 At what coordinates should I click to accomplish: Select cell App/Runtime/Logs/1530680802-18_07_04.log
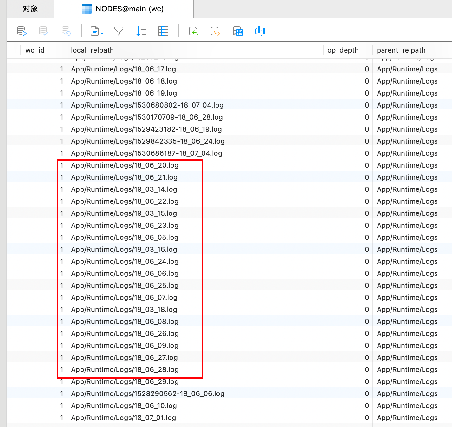tap(195, 105)
